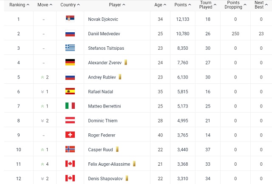Click the Move column header to sort
This screenshot has height=184, width=272.
point(45,5)
